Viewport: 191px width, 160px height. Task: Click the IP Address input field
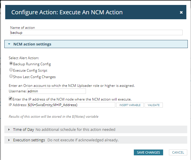71,105
